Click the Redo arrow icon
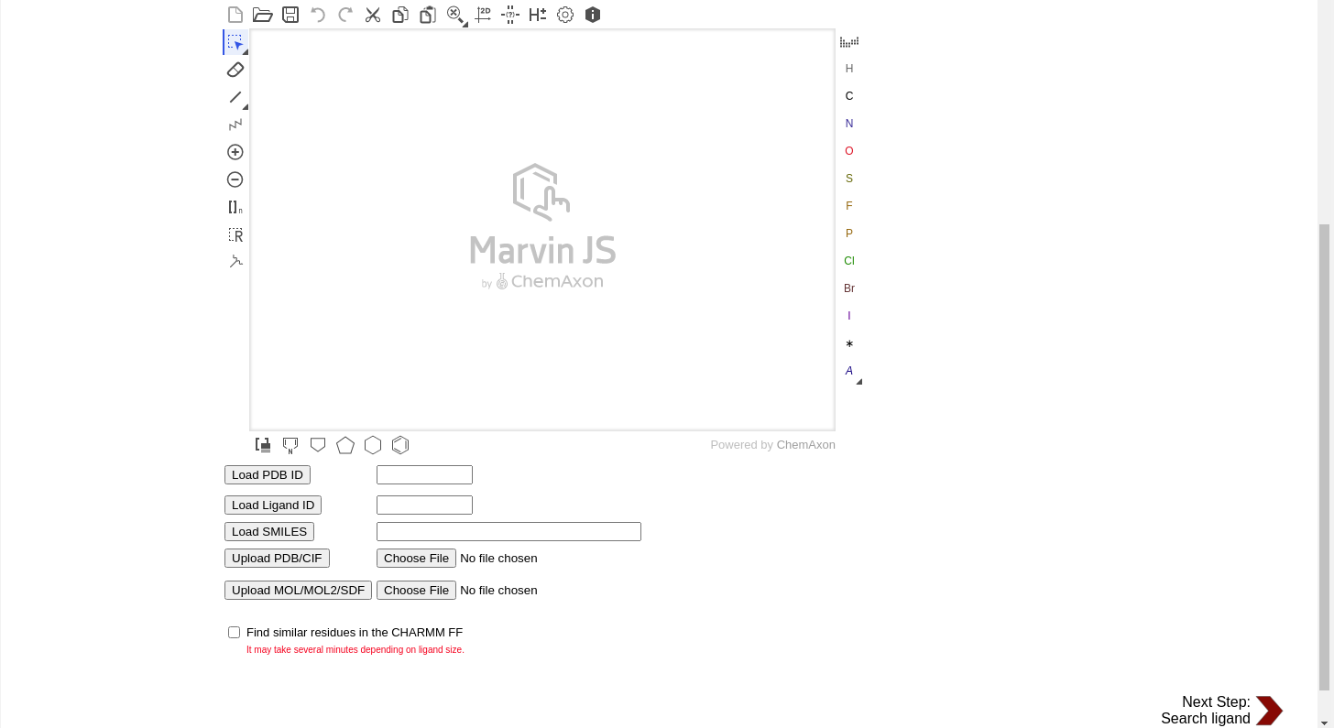The height and width of the screenshot is (728, 1334). pos(345,15)
